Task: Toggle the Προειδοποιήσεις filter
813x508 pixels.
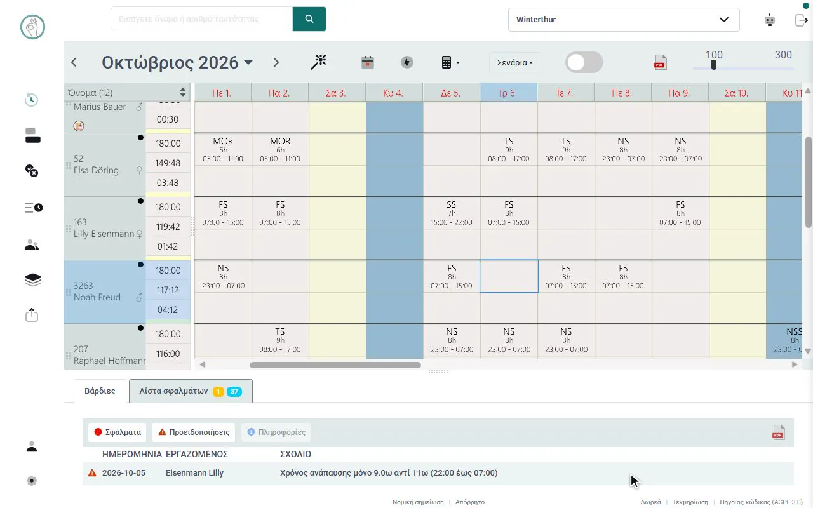Action: pos(194,432)
